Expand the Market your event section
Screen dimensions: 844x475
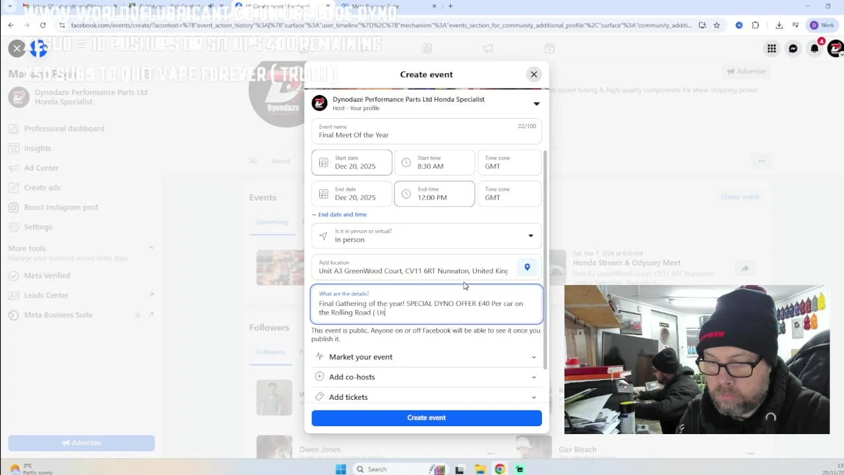(x=427, y=357)
